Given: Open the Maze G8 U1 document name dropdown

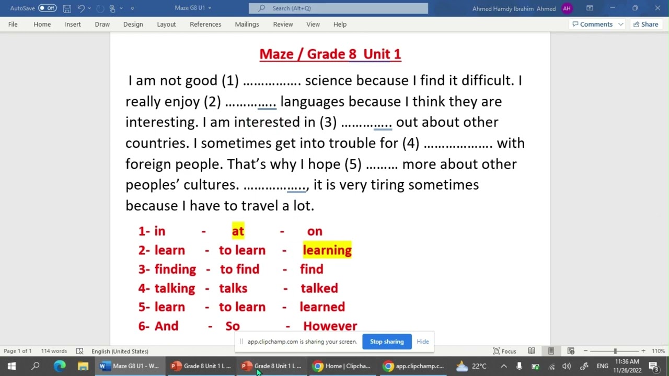Looking at the screenshot, I should [x=210, y=8].
